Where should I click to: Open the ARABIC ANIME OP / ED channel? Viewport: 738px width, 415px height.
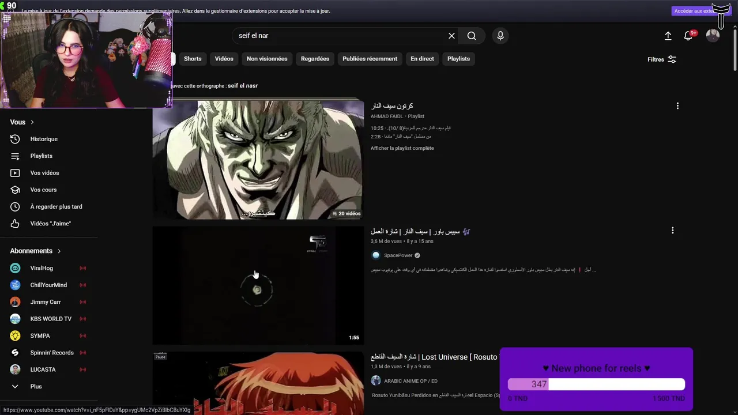(x=411, y=381)
